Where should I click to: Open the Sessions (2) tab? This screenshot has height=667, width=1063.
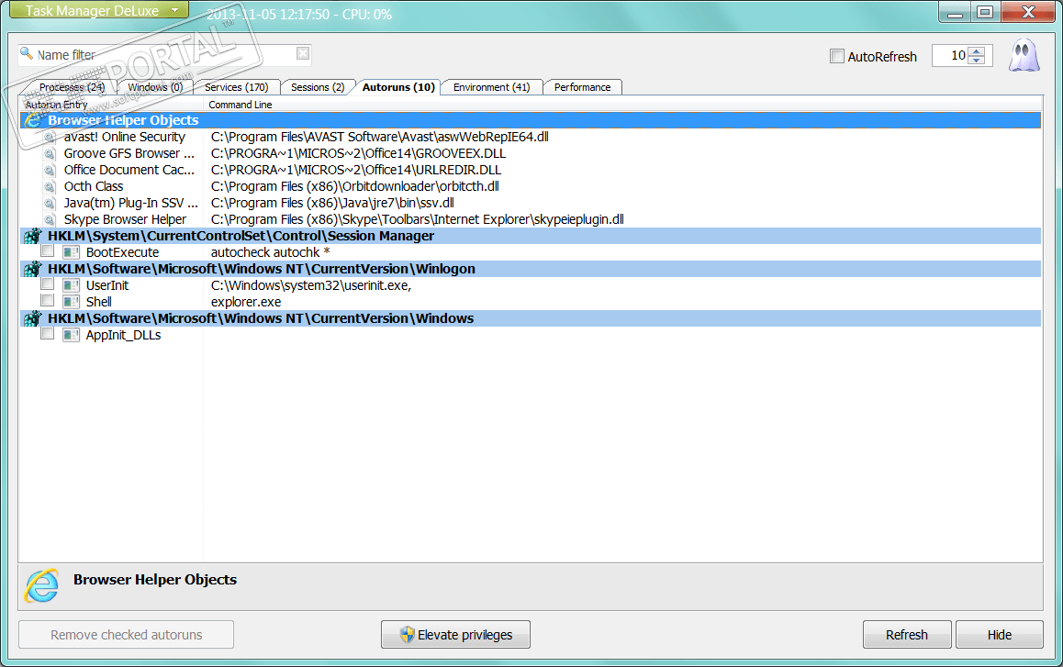318,87
